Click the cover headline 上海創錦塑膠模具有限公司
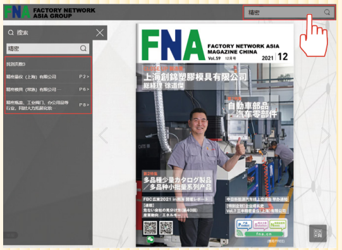 click(195, 77)
